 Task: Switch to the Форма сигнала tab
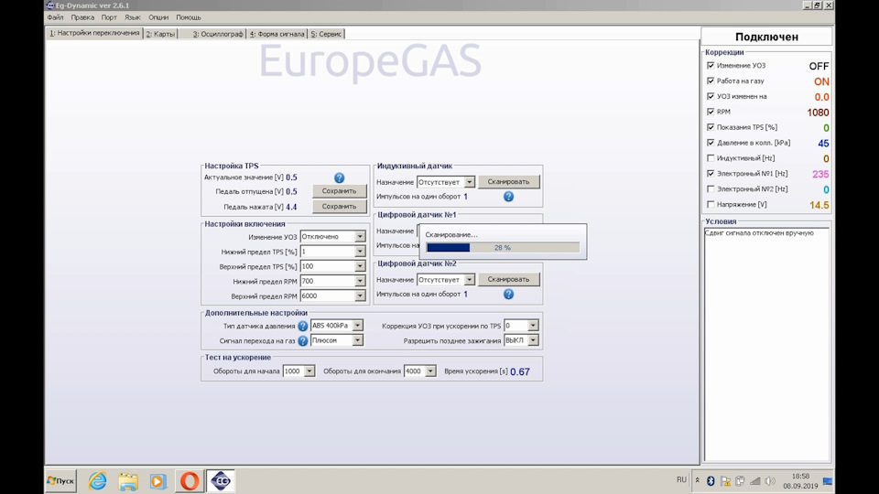(x=277, y=34)
